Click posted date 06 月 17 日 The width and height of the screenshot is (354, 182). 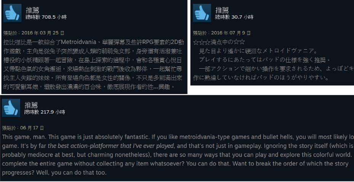23,128
